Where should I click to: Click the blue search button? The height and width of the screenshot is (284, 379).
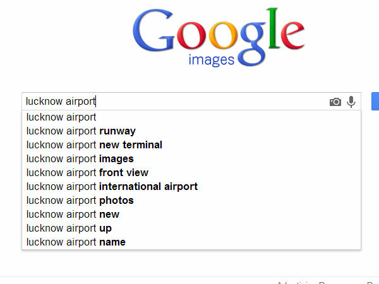(375, 102)
